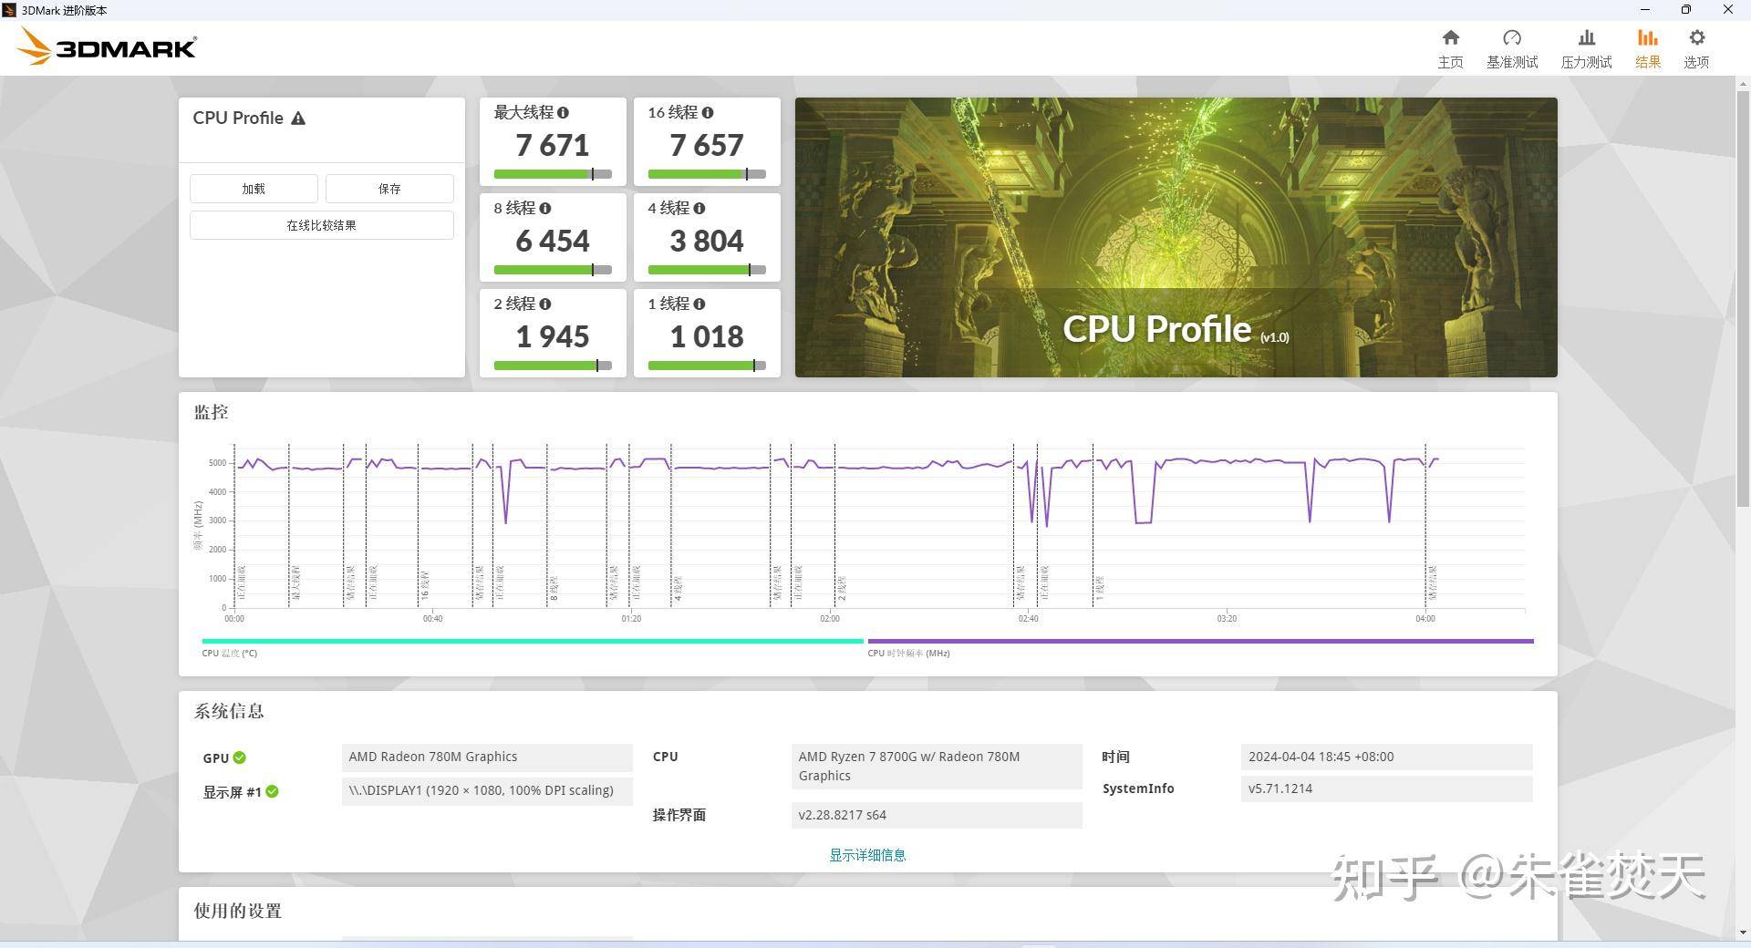The image size is (1751, 948).
Task: Click the 04:00 mark on the chart axis
Action: [1425, 619]
